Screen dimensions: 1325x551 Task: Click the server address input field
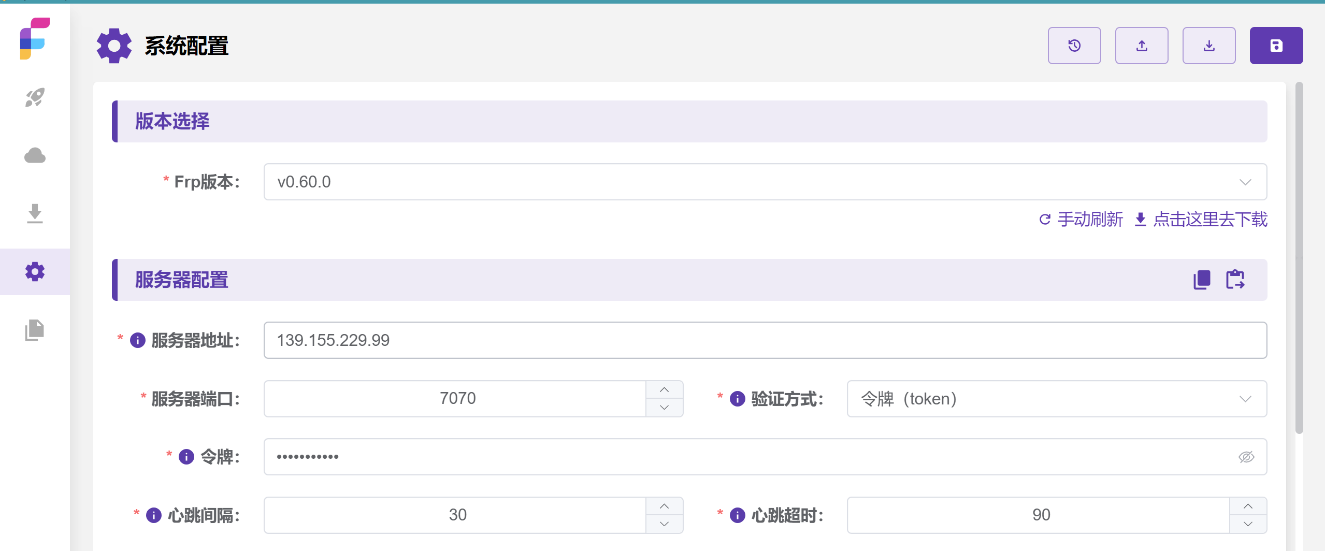click(x=765, y=340)
